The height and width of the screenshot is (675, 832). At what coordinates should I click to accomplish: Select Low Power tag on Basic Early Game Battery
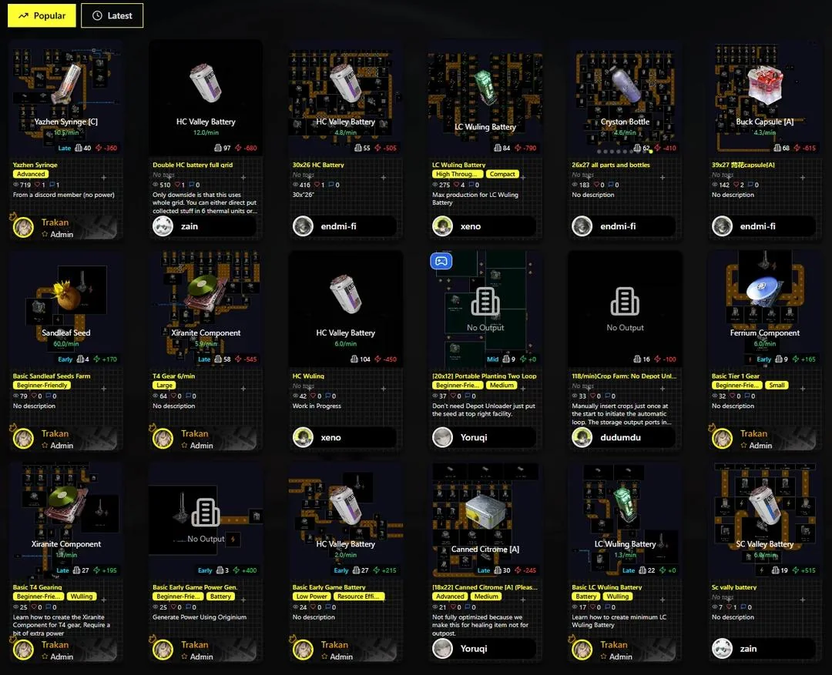[312, 596]
